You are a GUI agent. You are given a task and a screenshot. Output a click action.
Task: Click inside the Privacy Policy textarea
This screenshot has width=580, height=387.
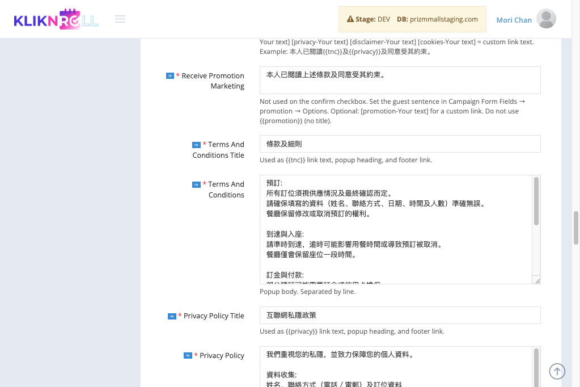[x=396, y=367]
